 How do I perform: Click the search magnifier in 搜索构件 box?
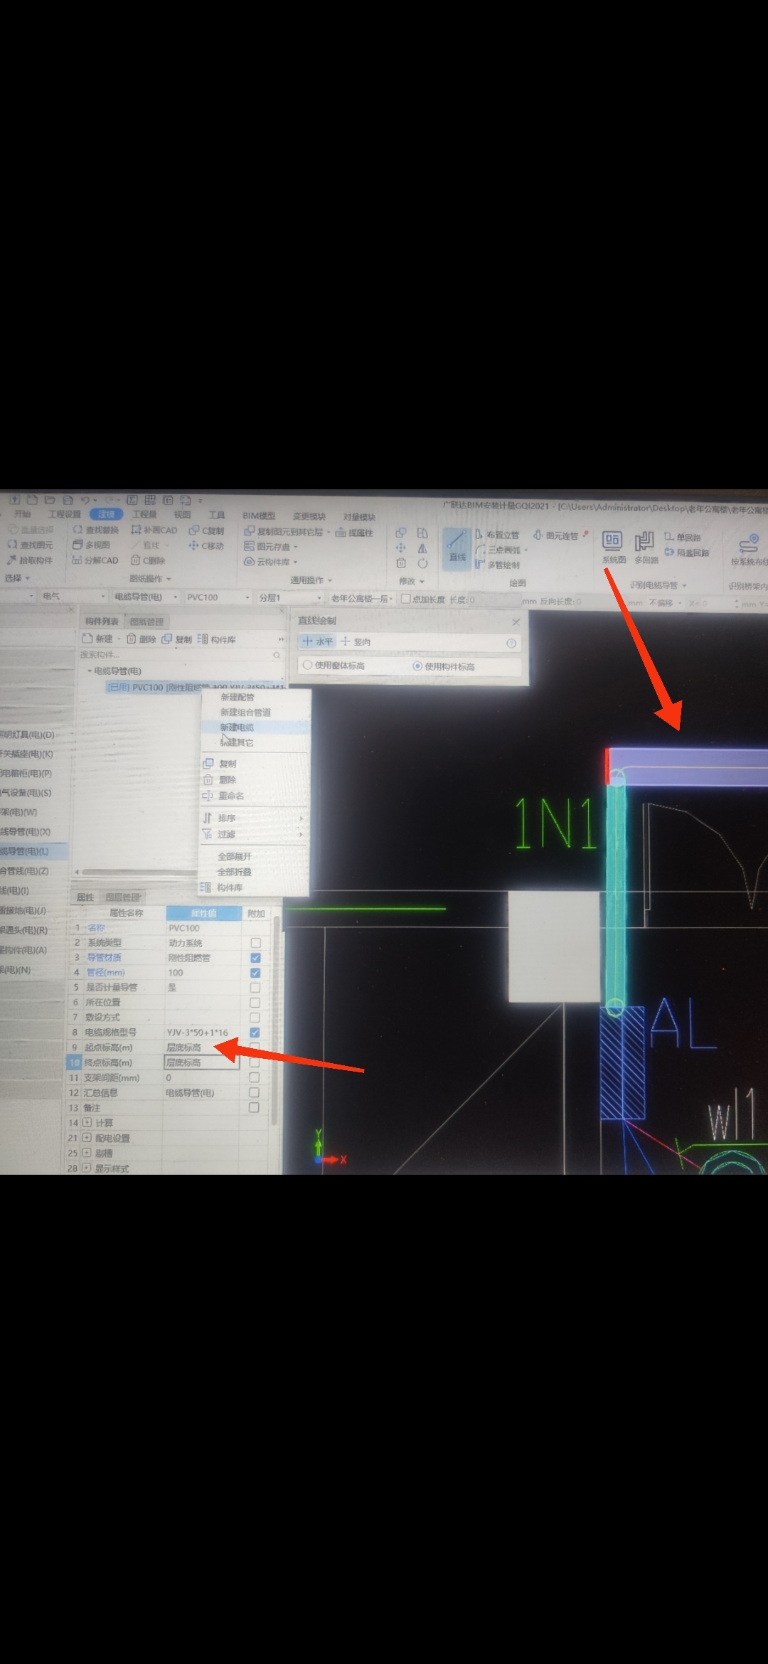[277, 654]
